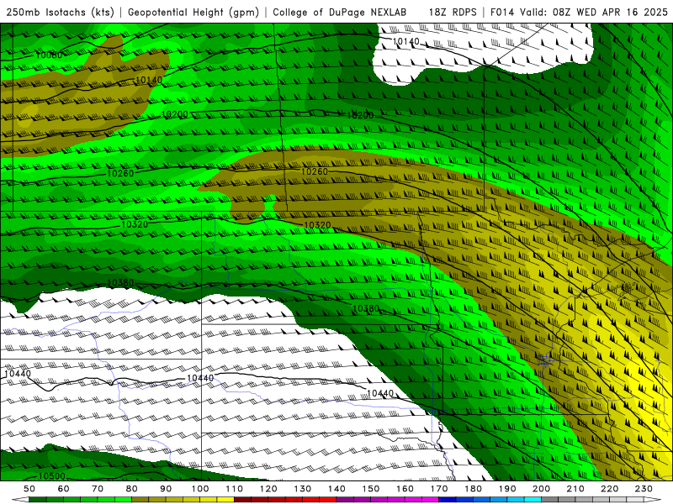Click the colorbar value 150
The height and width of the screenshot is (504, 673).
pos(371,489)
